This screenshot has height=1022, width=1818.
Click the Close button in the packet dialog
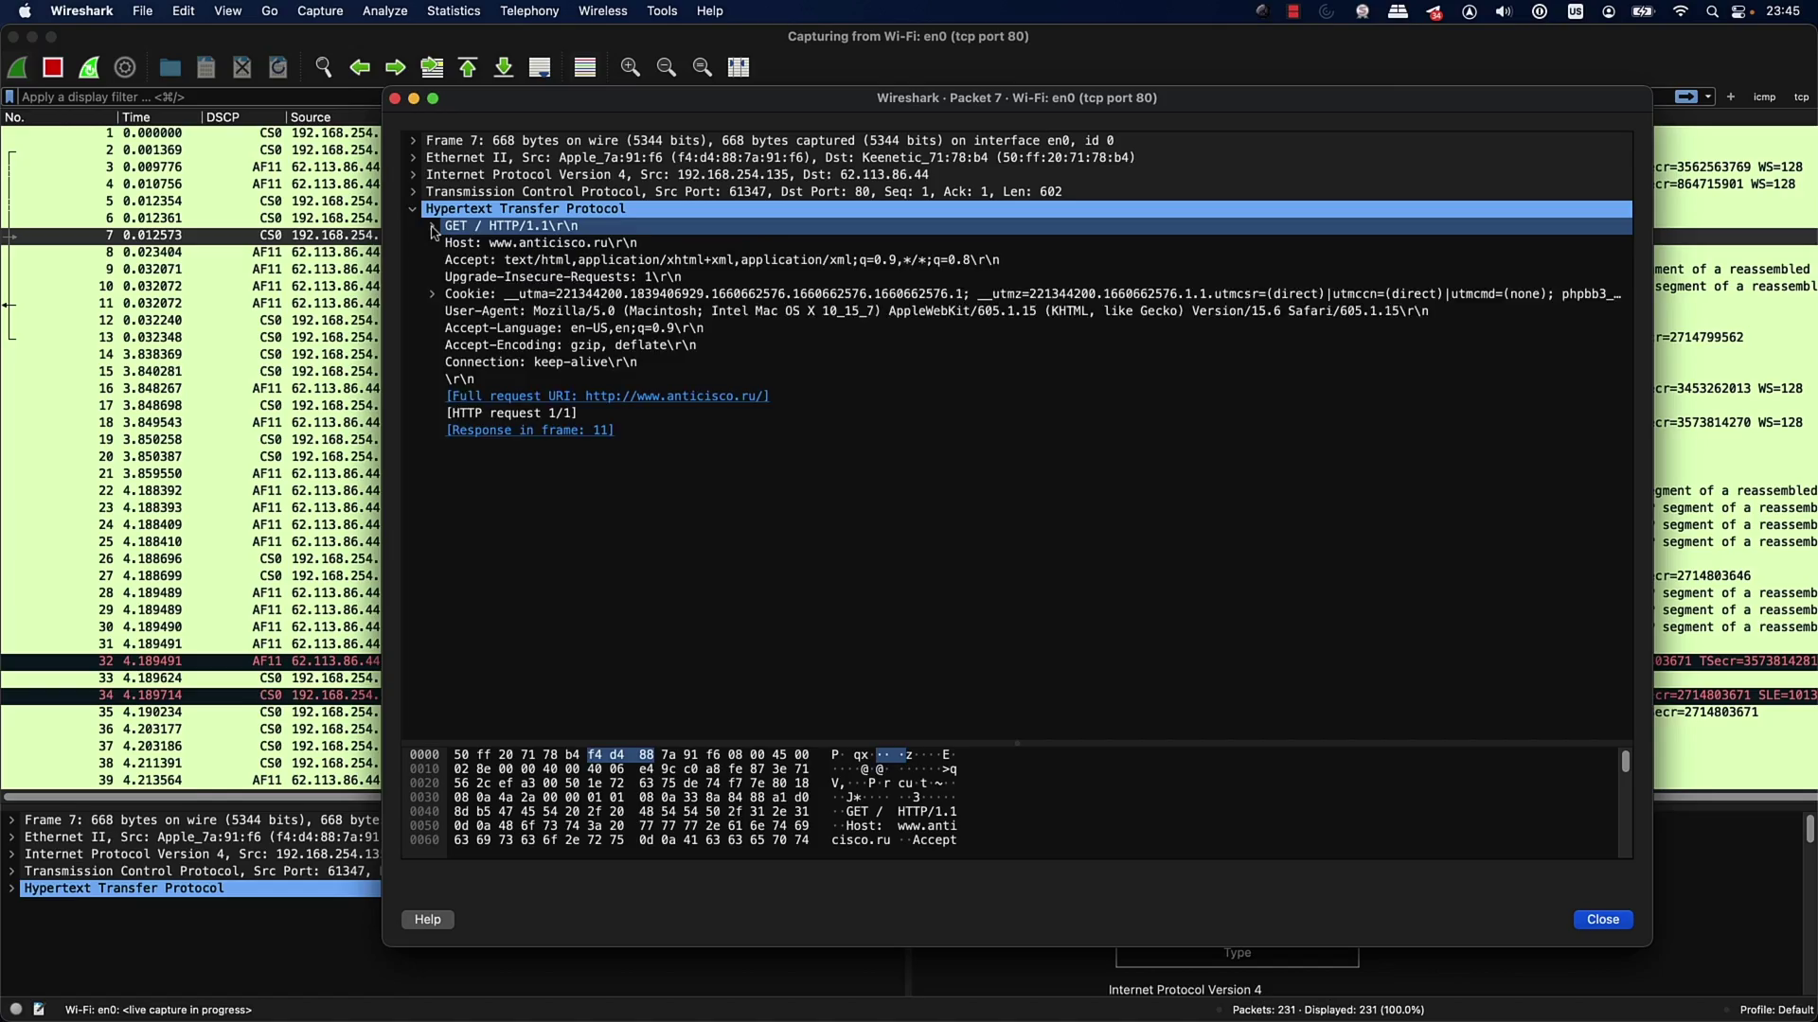1602,919
